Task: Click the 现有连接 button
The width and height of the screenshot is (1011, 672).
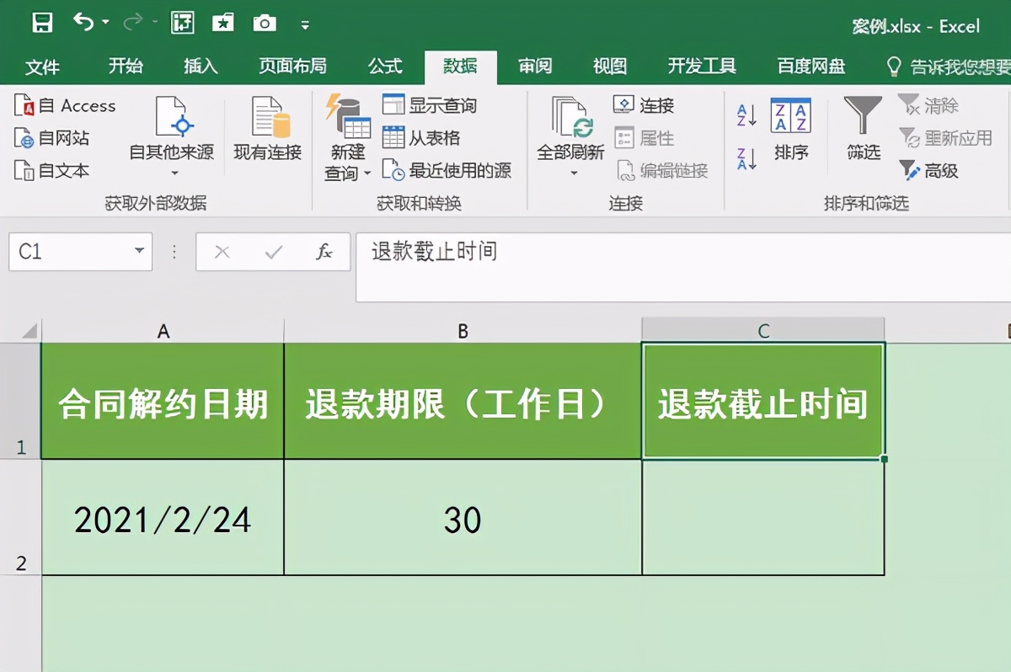Action: (268, 129)
